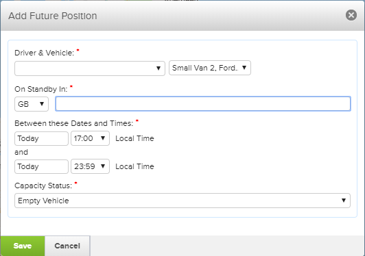Open the 23:59 end time dropdown

(90, 166)
